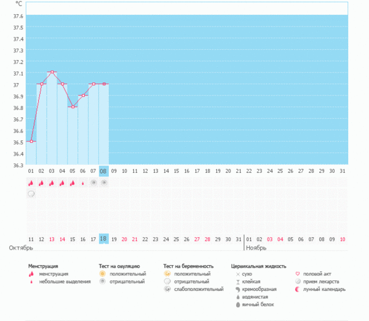Image resolution: width=369 pixels, height=321 pixels.
Task: Click positive pregnancy test legend icon
Action: [x=167, y=274]
